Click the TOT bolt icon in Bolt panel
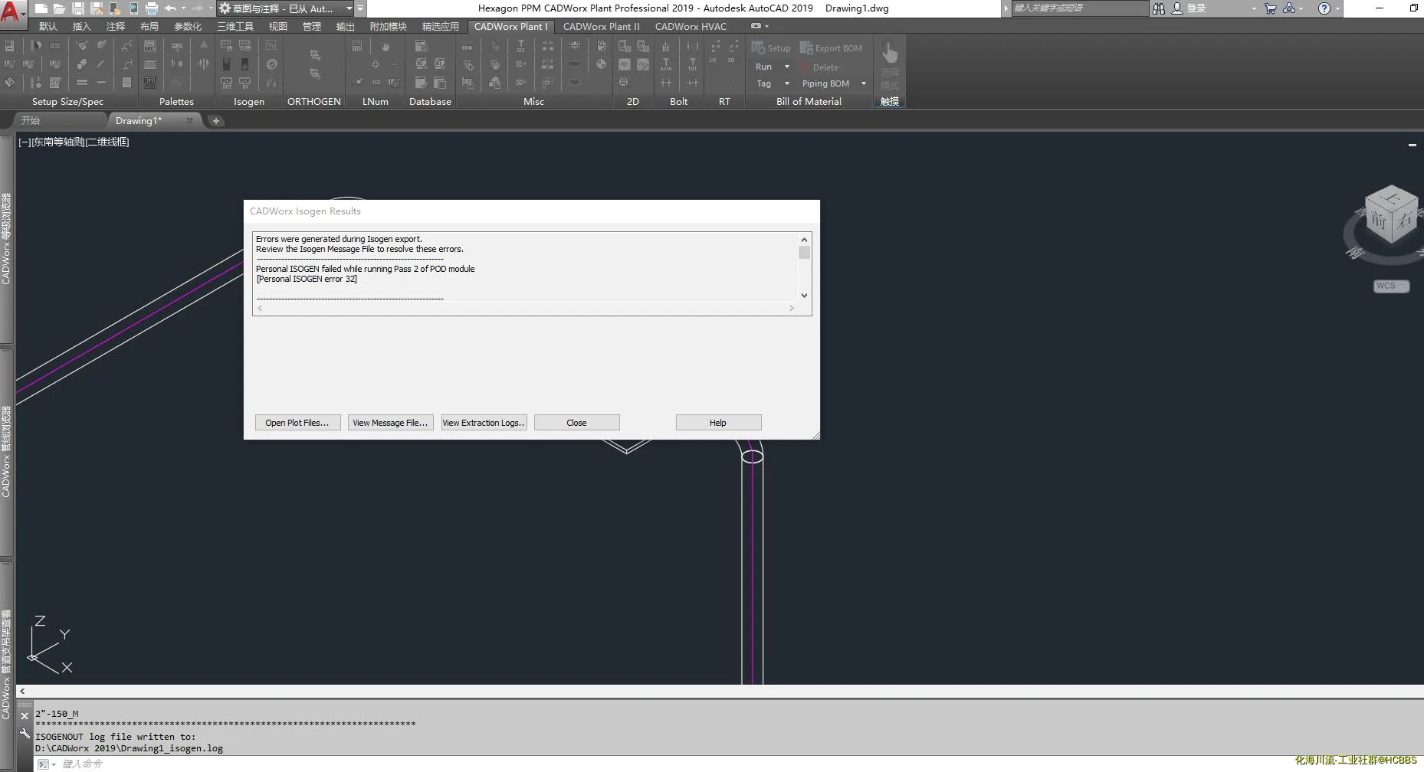The image size is (1424, 772). tap(692, 64)
